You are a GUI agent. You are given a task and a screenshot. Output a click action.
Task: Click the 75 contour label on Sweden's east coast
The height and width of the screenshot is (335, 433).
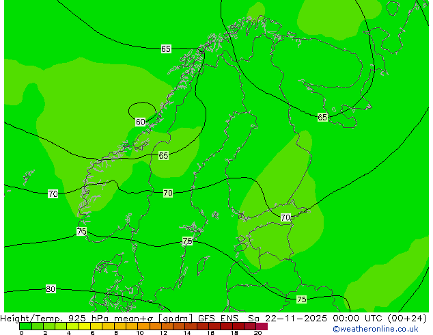pos(187,241)
